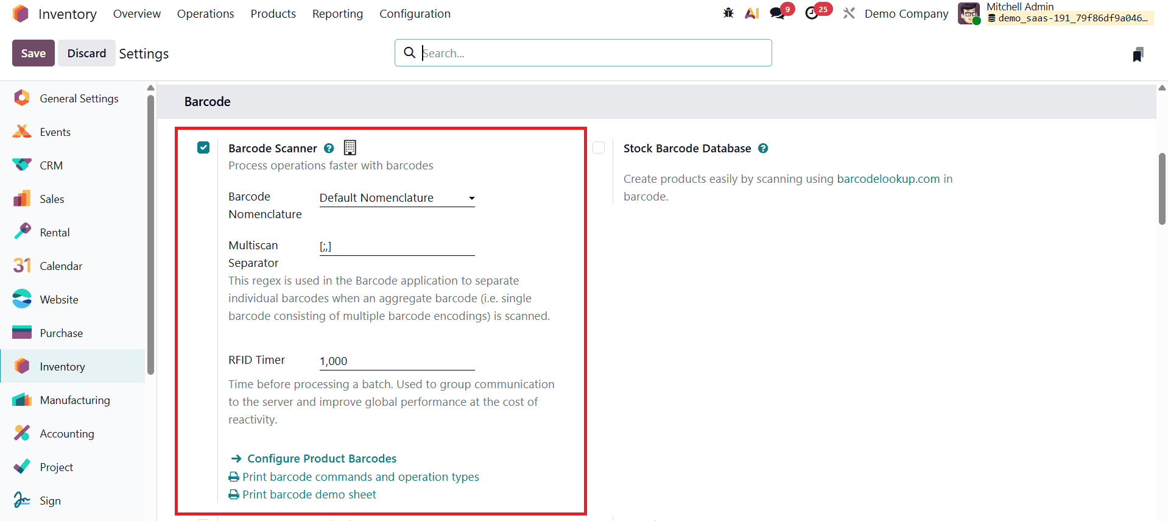Open the debug bug icon menu

click(x=728, y=13)
